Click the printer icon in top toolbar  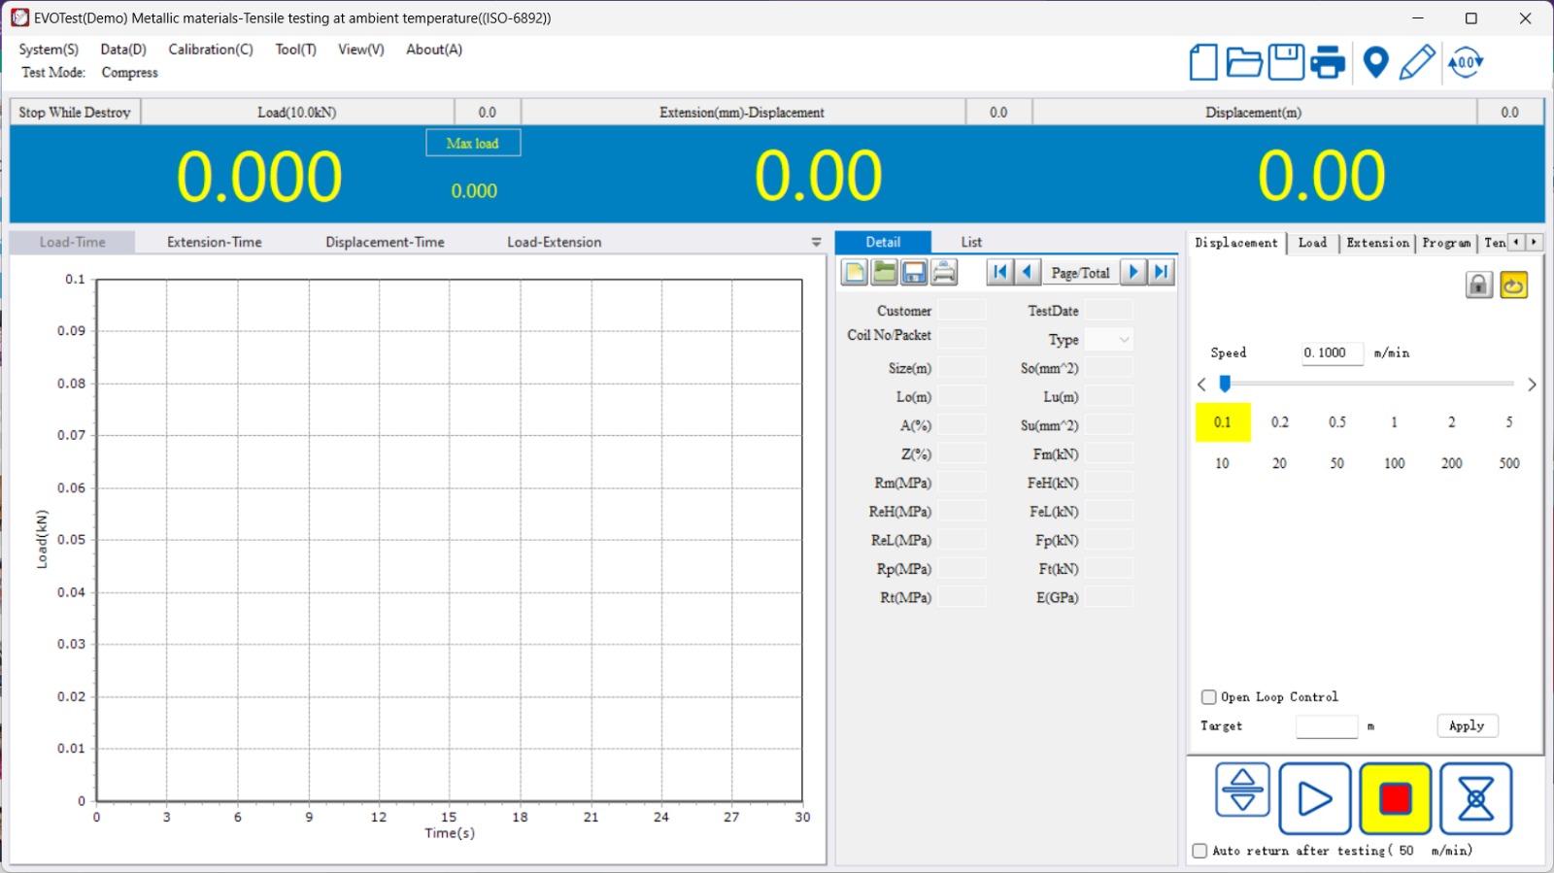click(1328, 63)
